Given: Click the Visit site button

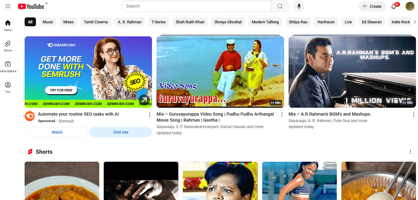Looking at the screenshot, I should (121, 132).
